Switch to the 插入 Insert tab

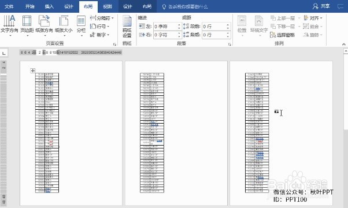click(49, 6)
